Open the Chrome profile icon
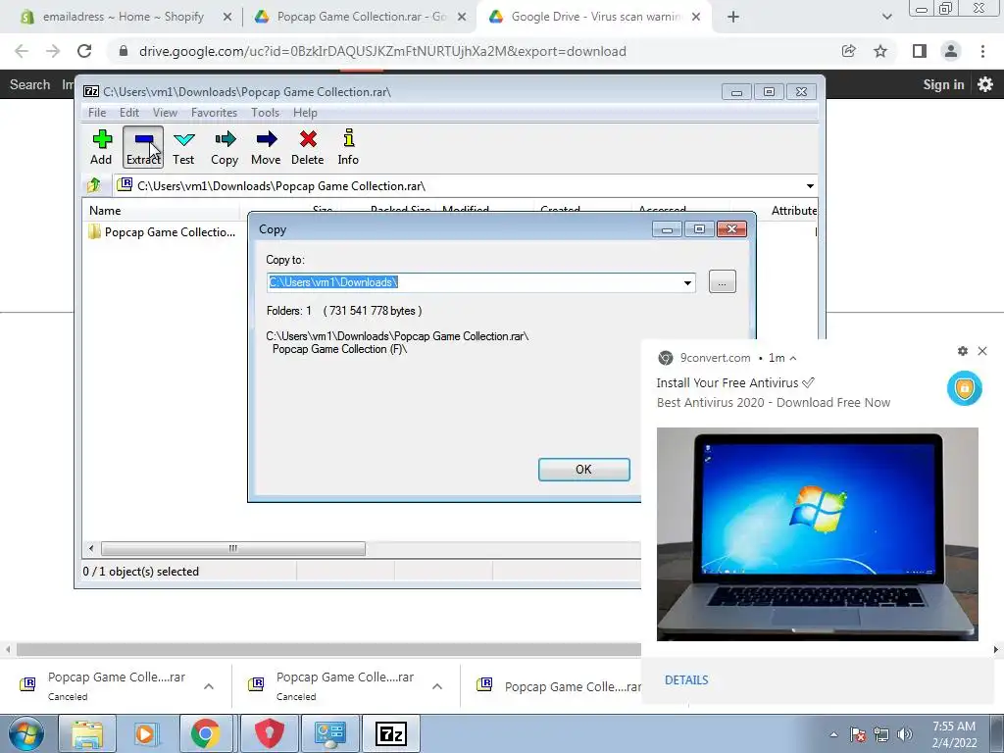This screenshot has height=753, width=1004. (x=951, y=51)
